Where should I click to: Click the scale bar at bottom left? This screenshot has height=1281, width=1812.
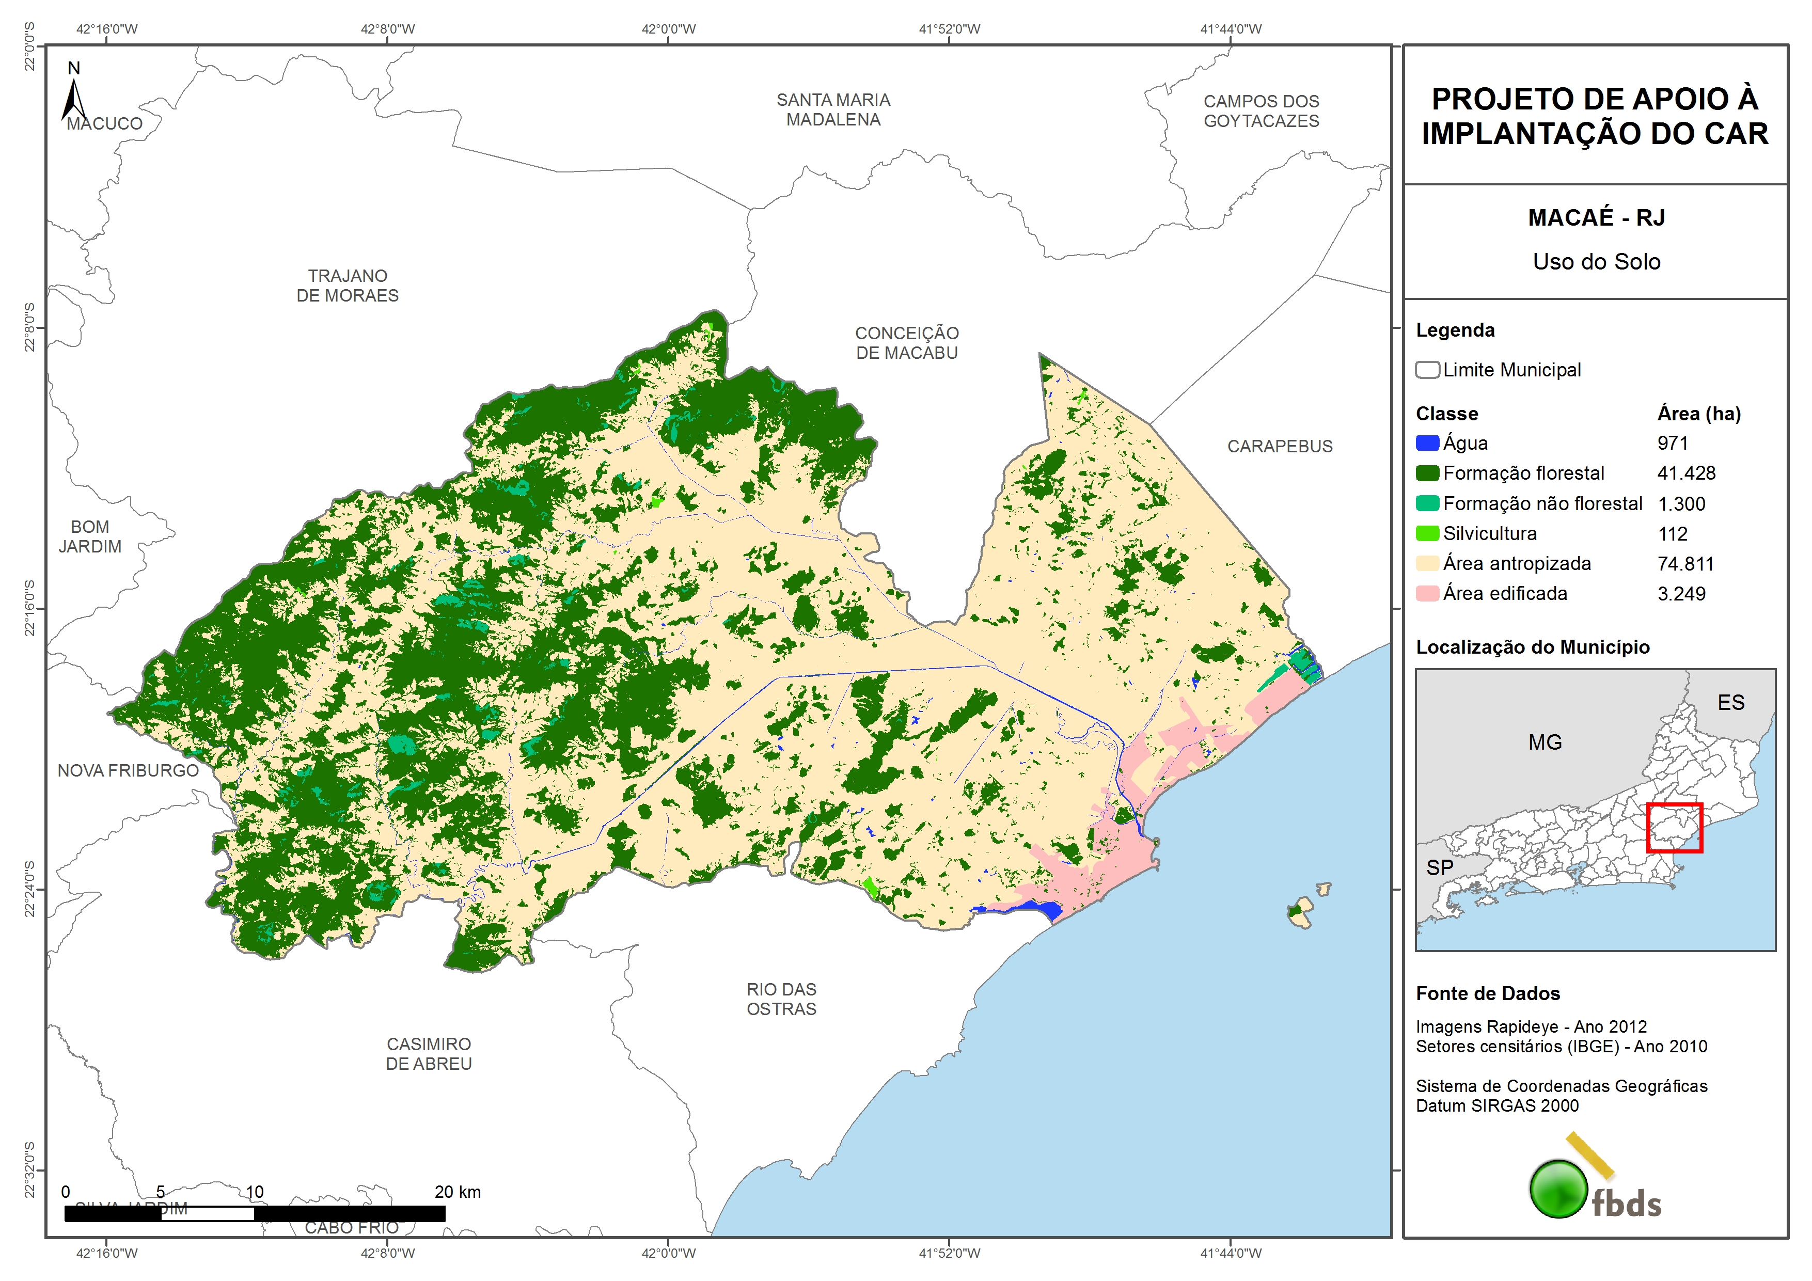254,1213
